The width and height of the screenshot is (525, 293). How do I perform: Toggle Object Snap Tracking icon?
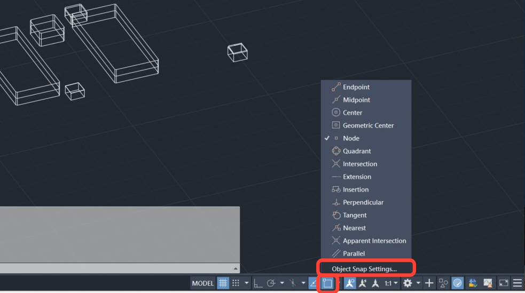tap(314, 283)
